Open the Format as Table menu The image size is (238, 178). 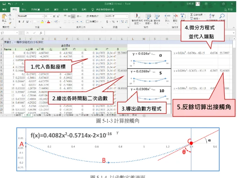click(x=148, y=19)
